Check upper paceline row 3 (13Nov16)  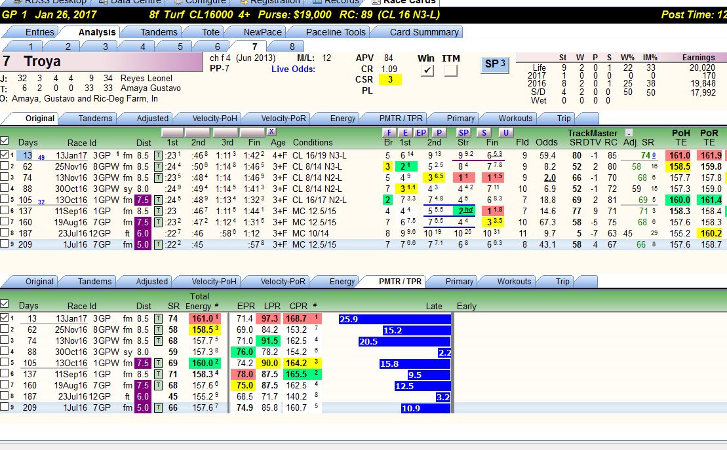click(4, 177)
